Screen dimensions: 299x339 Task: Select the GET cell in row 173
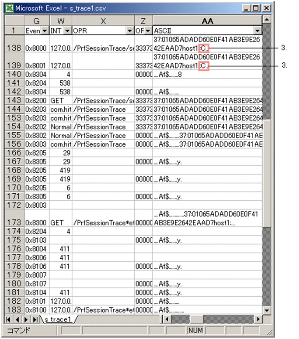pos(57,223)
